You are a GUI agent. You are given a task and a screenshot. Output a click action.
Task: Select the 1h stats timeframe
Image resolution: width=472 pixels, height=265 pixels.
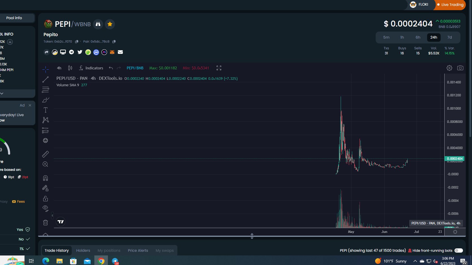coord(402,37)
